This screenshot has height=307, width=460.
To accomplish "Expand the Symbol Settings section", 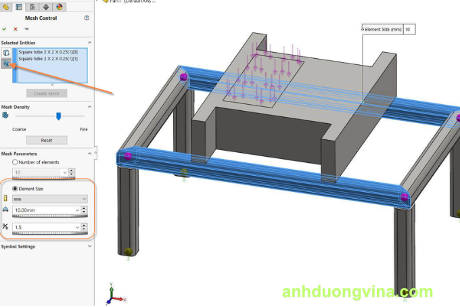I will coord(89,246).
